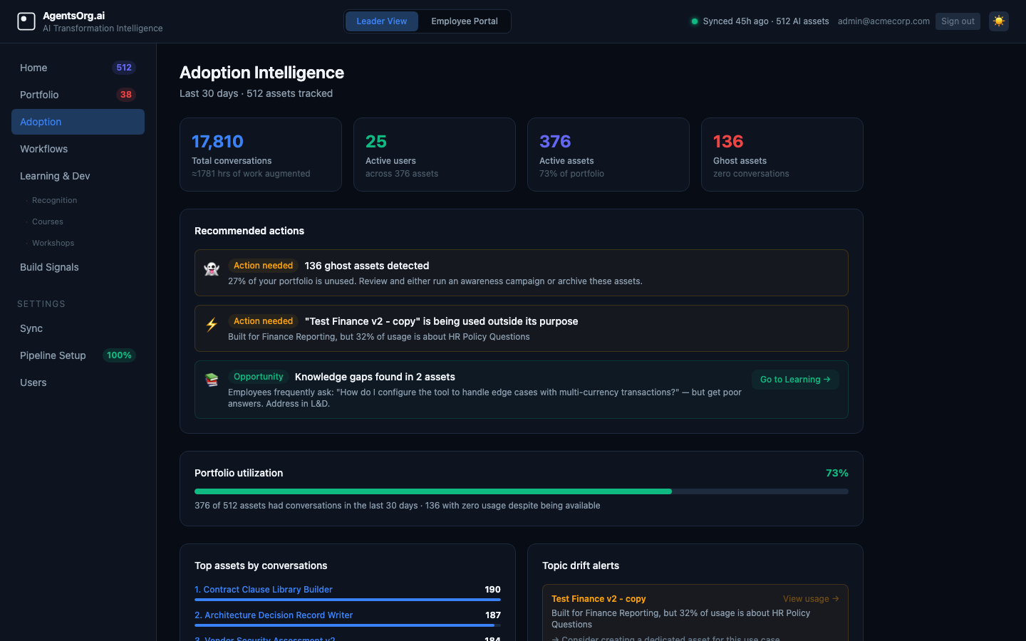The image size is (1026, 641).
Task: Select Recognition under Learning & Dev
Action: coord(54,200)
